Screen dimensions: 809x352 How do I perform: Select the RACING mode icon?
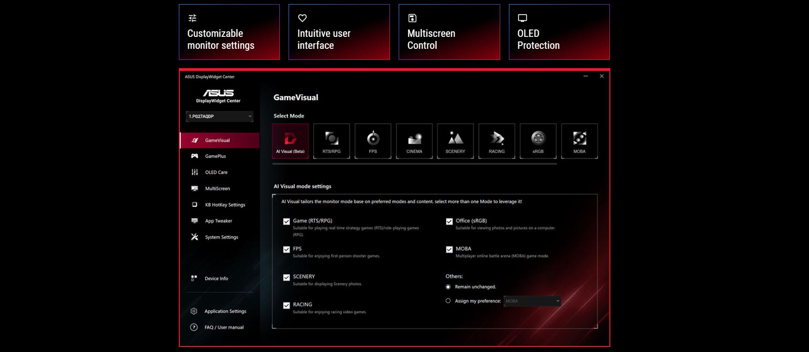coord(496,141)
